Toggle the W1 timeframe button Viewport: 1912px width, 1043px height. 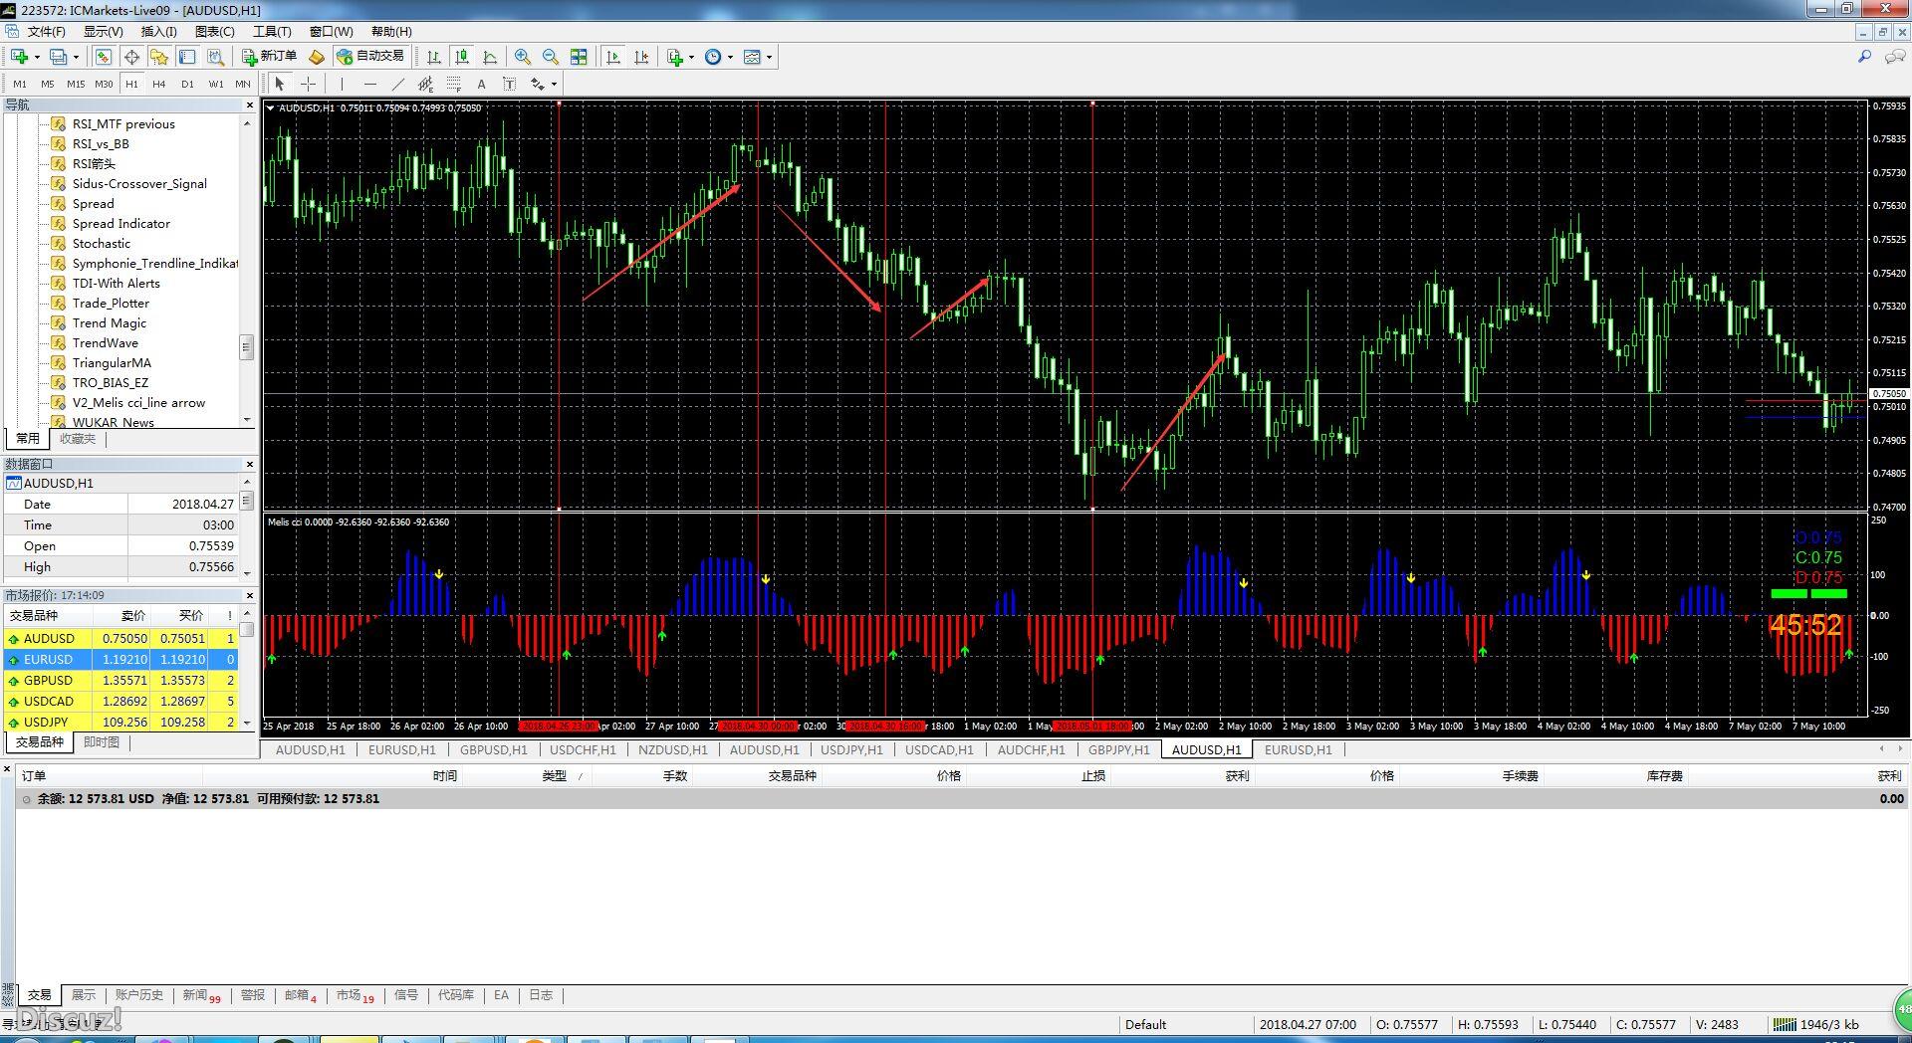click(x=215, y=85)
